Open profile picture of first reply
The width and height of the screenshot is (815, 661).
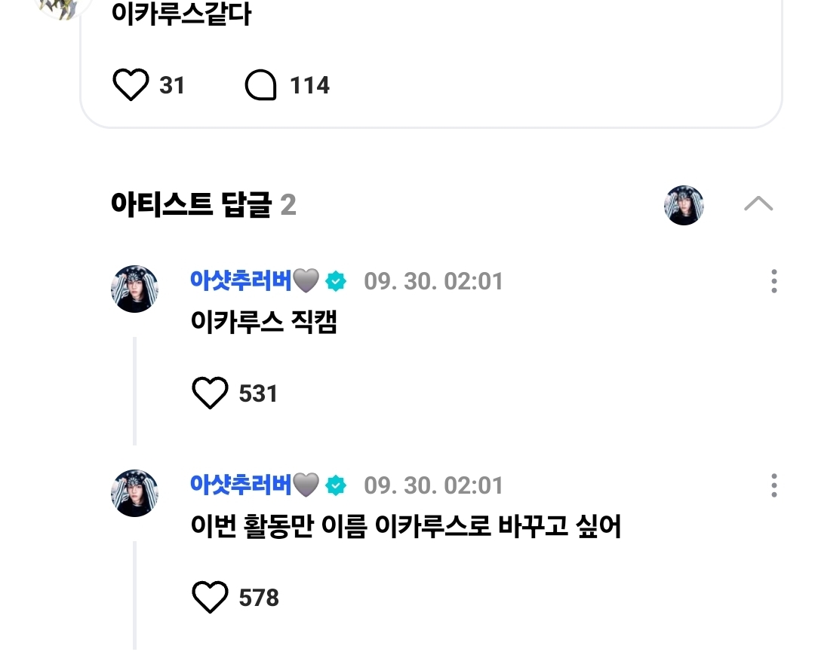[x=134, y=289]
